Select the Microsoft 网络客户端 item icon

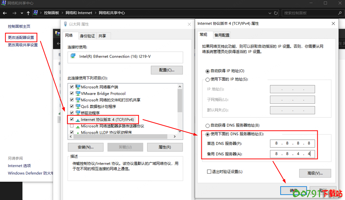pyautogui.click(x=78, y=87)
